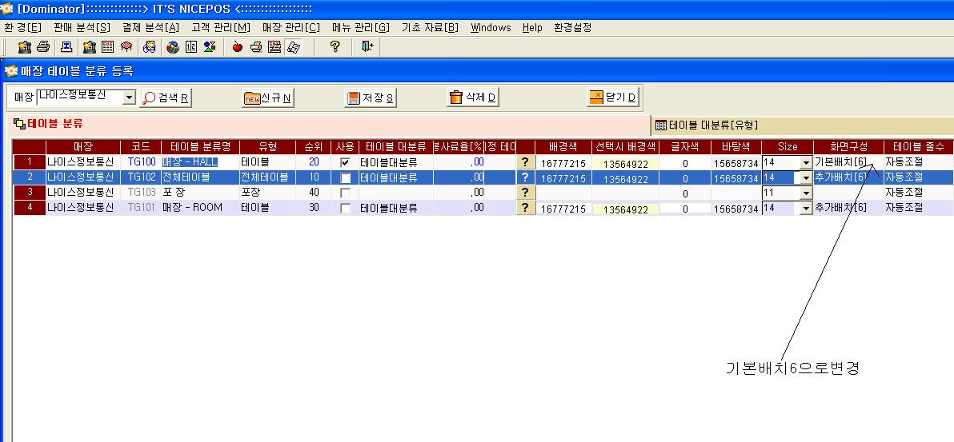Click the colored shapes toolbar icon
This screenshot has width=954, height=442.
click(210, 47)
